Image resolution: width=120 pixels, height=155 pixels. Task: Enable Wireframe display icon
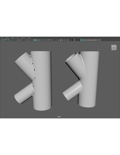(33, 40)
